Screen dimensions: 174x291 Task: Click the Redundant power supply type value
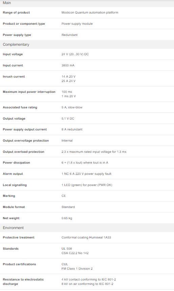pyautogui.click(x=69, y=35)
